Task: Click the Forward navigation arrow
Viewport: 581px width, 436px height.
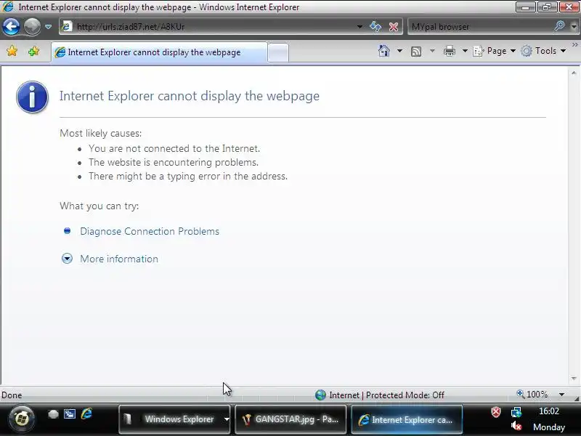Action: click(32, 27)
